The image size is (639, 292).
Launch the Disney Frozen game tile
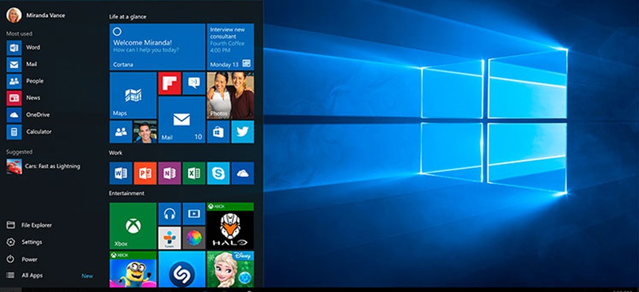[230, 269]
